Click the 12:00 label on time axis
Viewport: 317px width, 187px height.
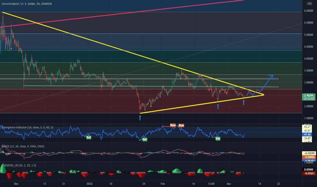(x=211, y=184)
